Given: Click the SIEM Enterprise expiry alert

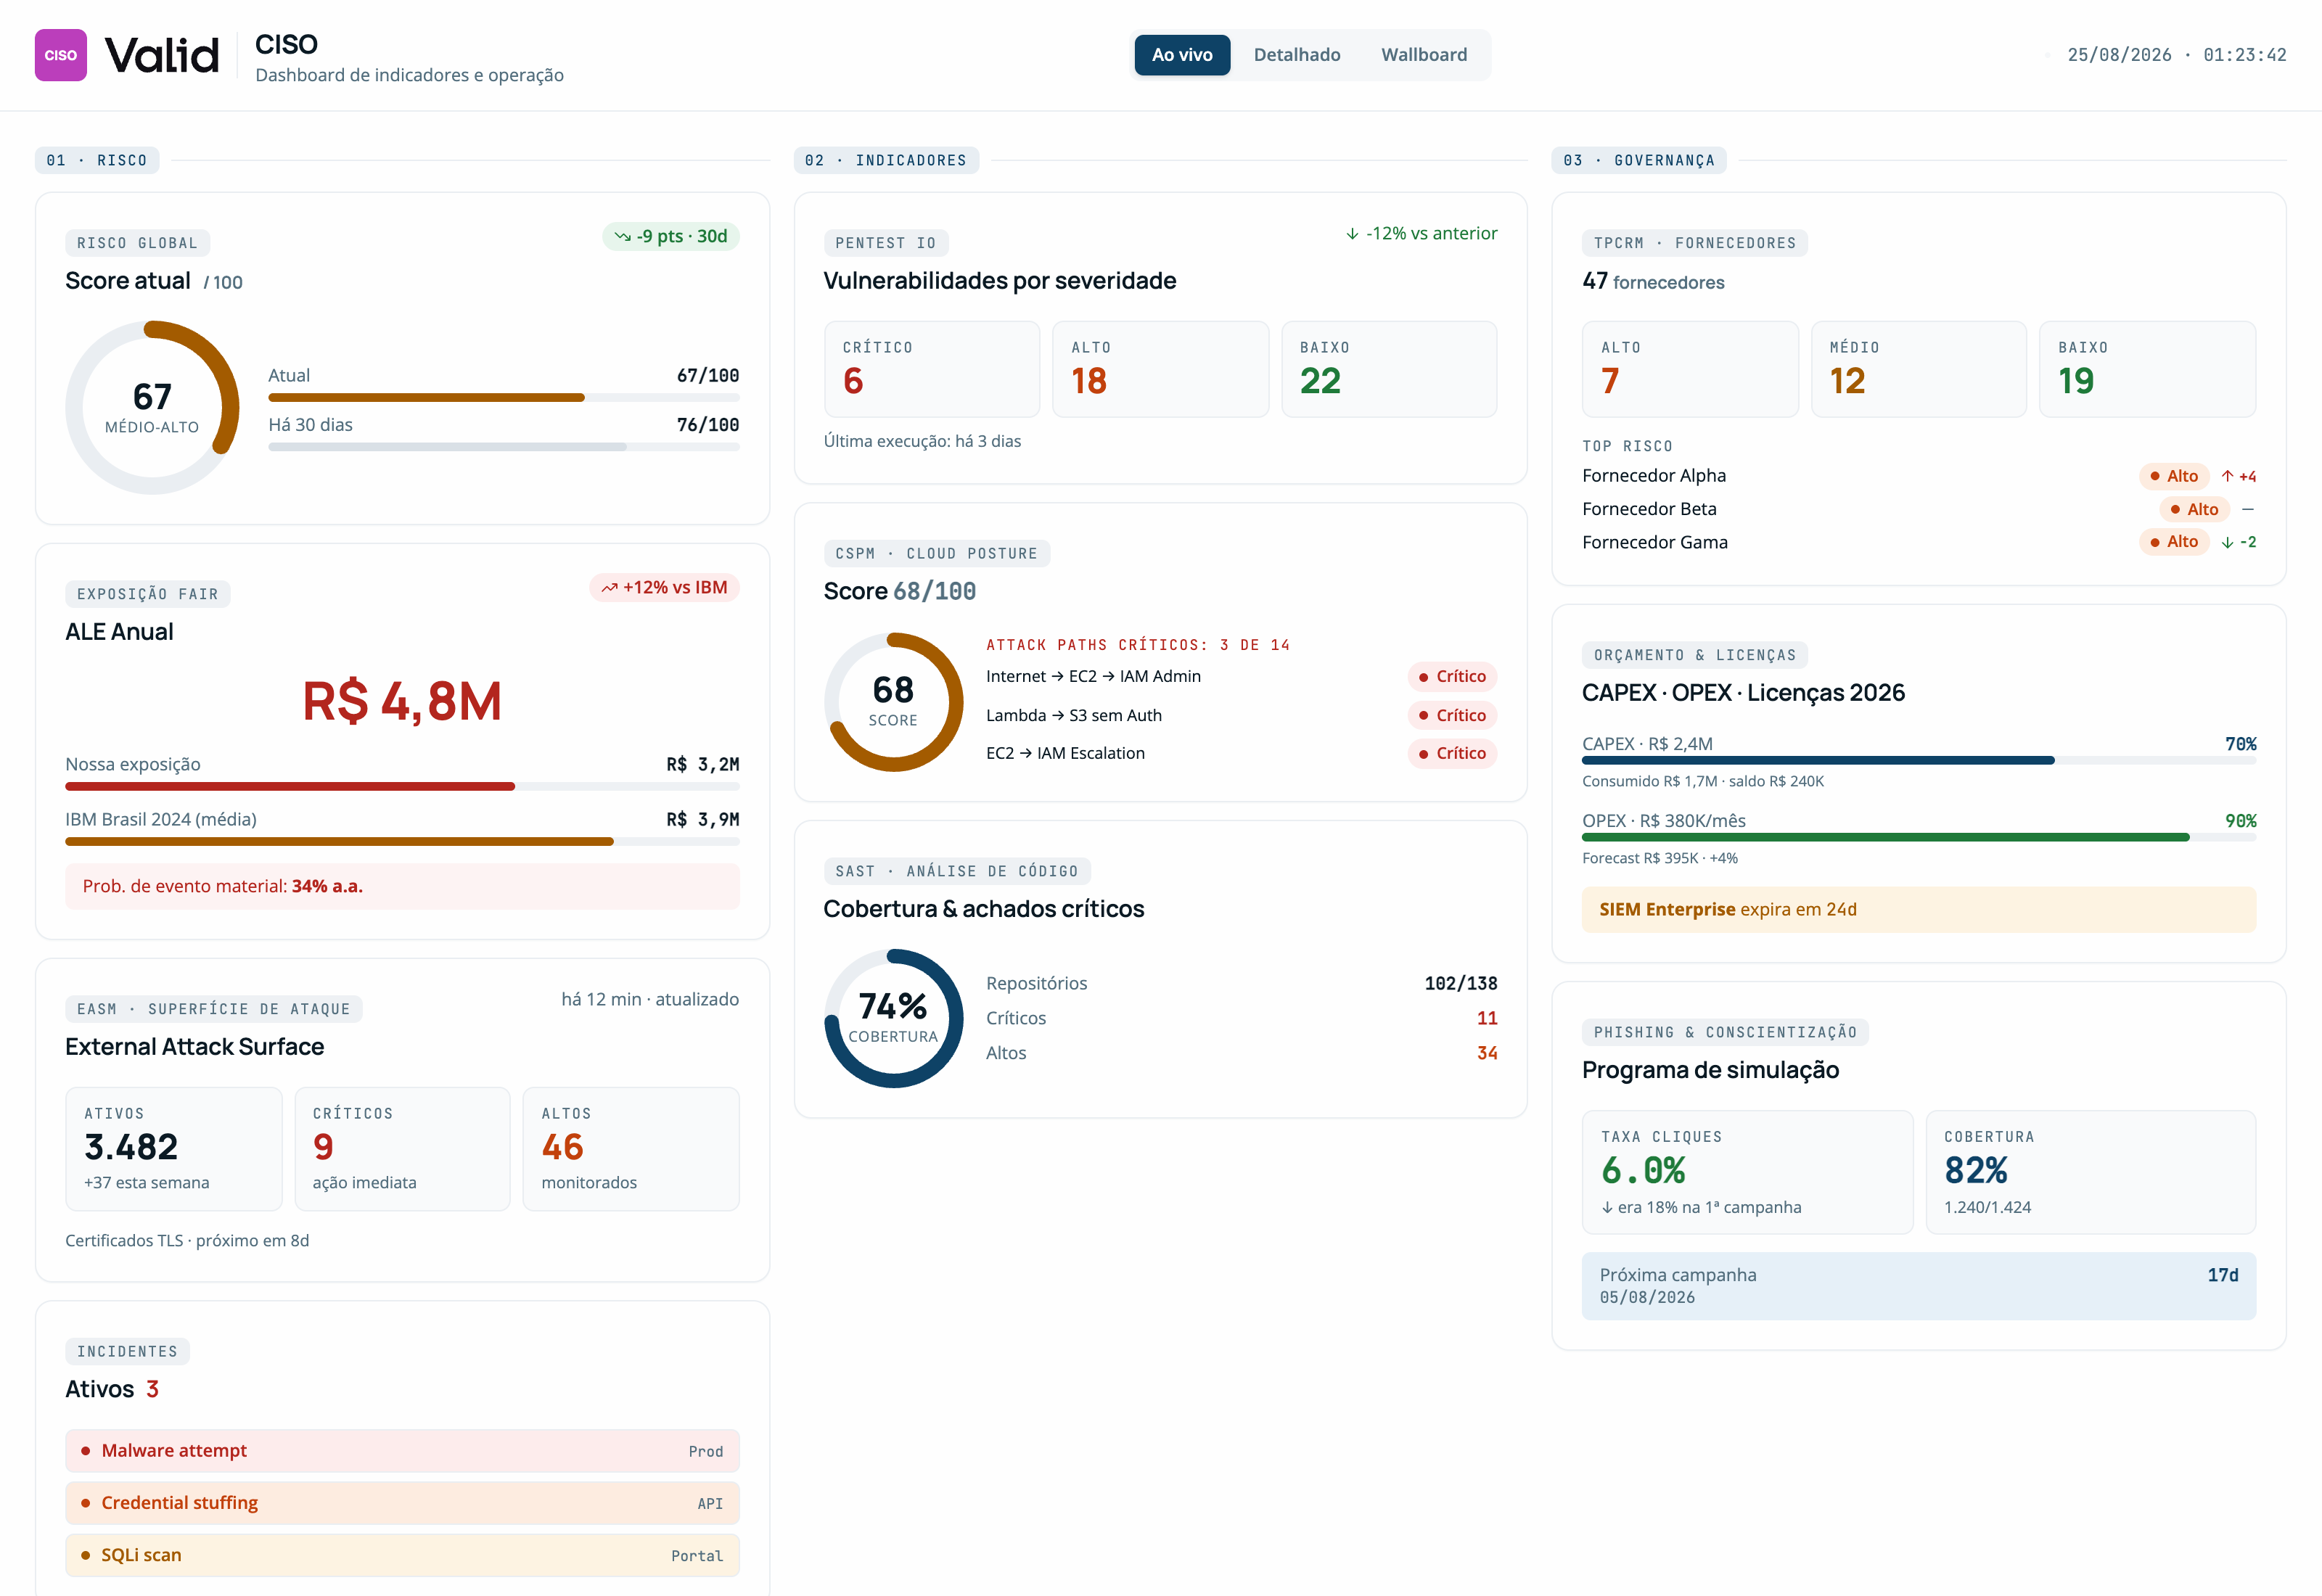Looking at the screenshot, I should [1918, 909].
